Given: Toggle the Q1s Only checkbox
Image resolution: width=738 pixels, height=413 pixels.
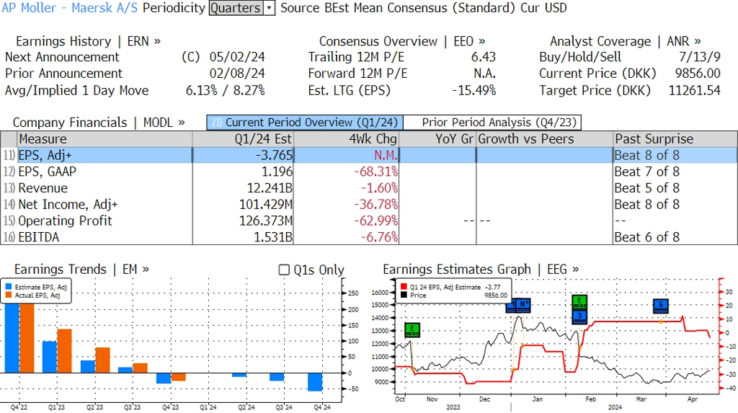Looking at the screenshot, I should pos(284,270).
